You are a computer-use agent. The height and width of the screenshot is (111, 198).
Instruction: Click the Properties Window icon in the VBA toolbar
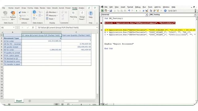pyautogui.click(x=154, y=11)
